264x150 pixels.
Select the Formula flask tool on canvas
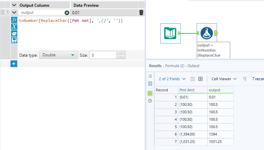tap(207, 33)
